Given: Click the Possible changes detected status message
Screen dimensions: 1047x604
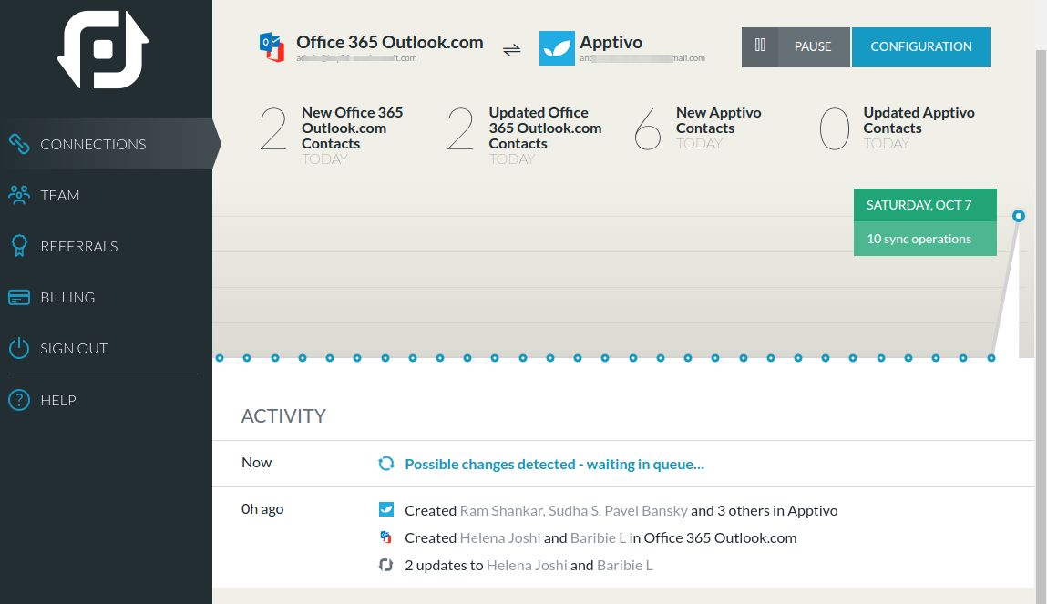Looking at the screenshot, I should click(554, 464).
